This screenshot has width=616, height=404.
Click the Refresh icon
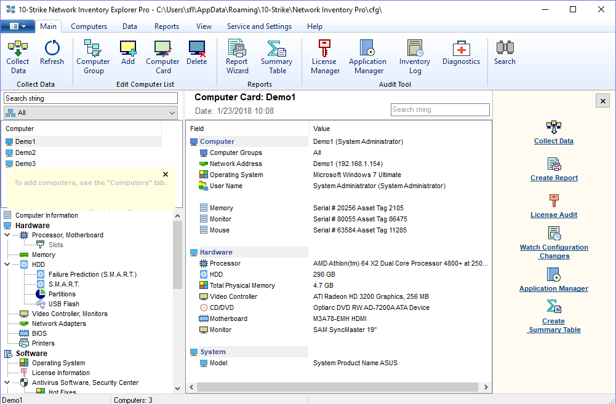point(52,48)
